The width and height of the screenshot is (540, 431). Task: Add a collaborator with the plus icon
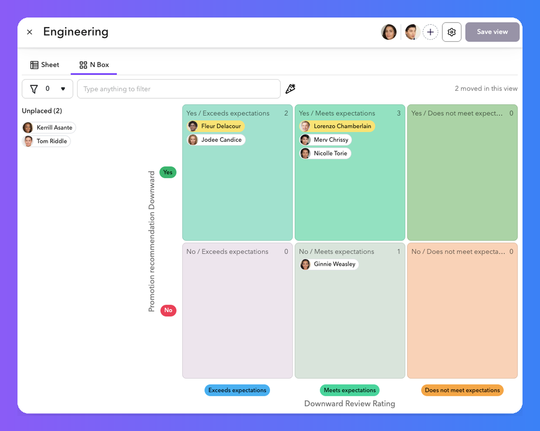point(430,32)
